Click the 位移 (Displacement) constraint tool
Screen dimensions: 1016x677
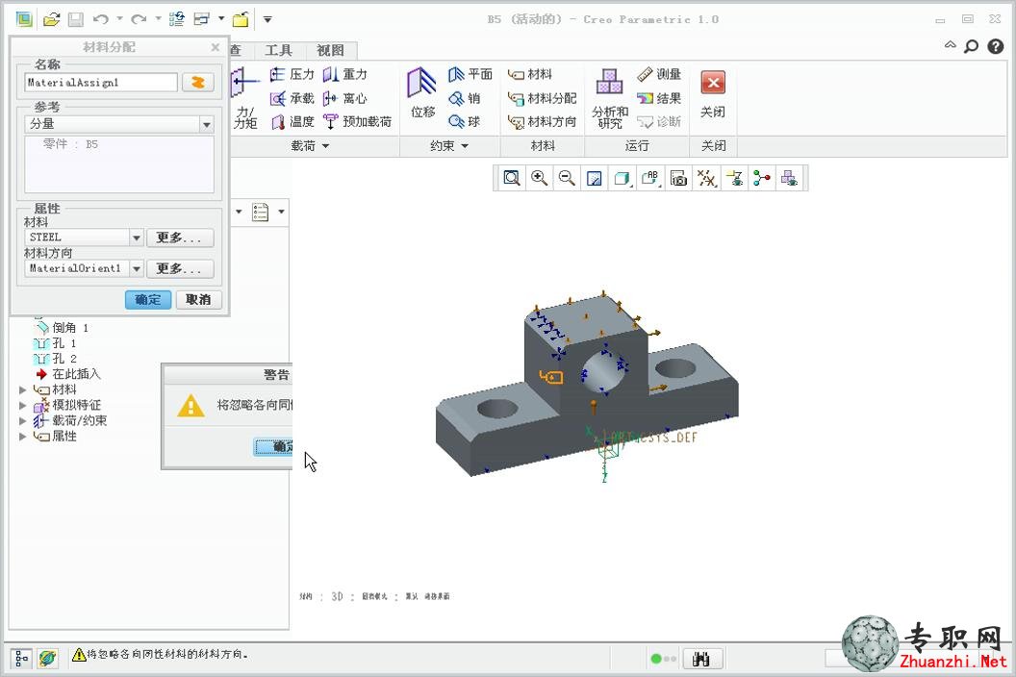pyautogui.click(x=422, y=93)
